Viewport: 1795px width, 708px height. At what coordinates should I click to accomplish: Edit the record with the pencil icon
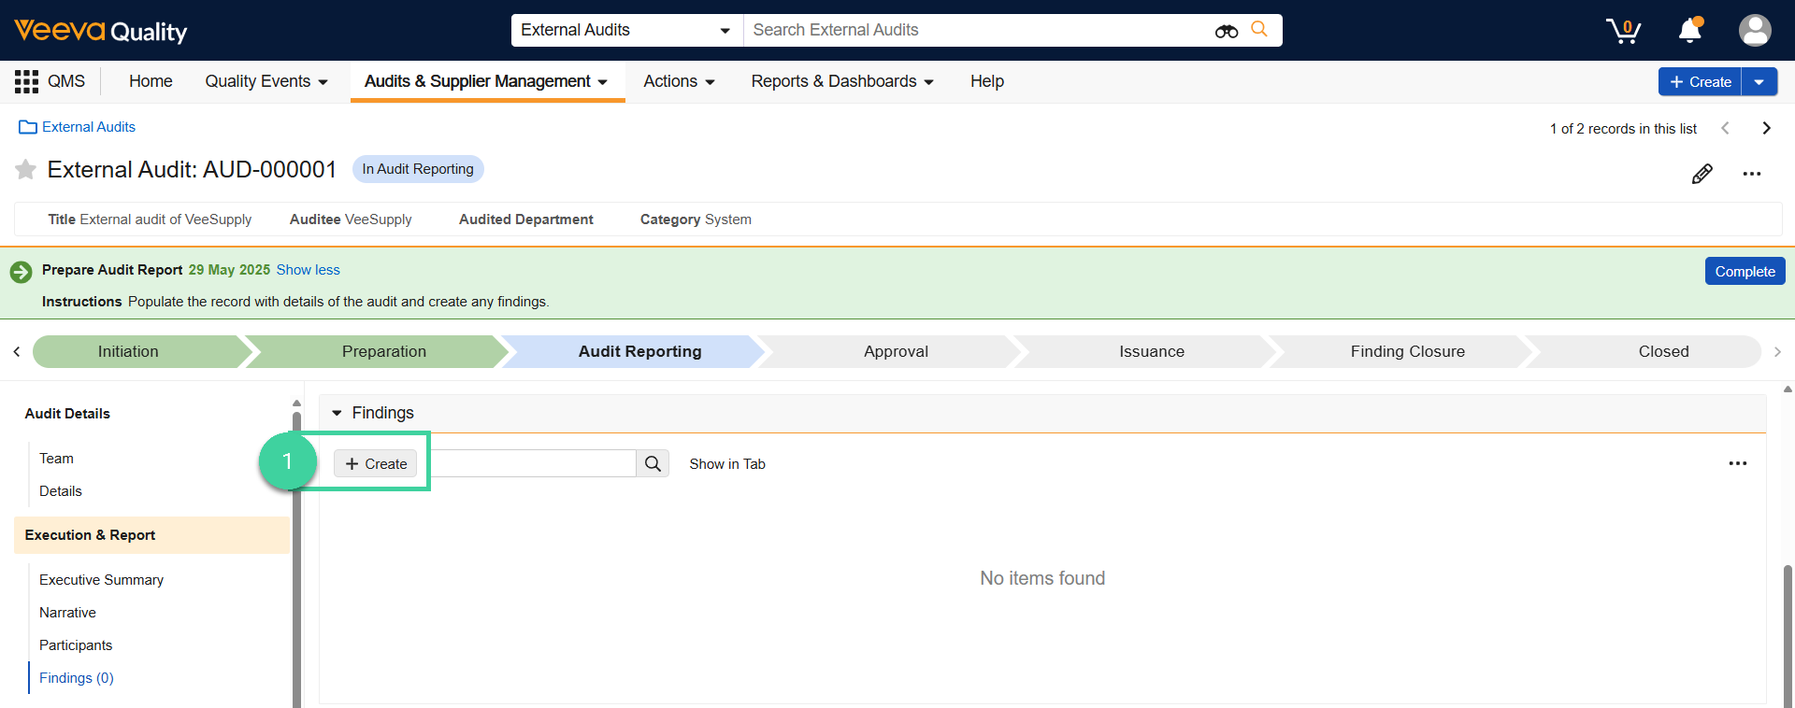click(x=1702, y=174)
